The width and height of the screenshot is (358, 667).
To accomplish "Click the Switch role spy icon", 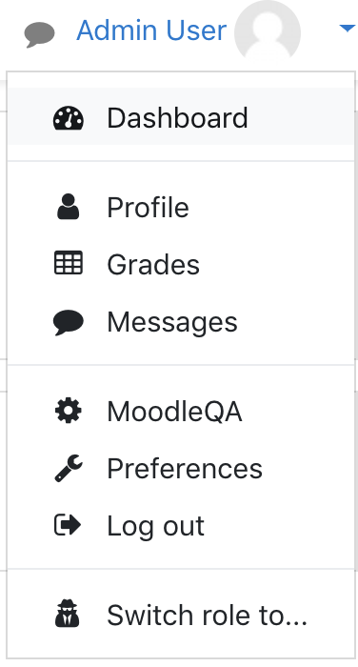I will 68,614.
